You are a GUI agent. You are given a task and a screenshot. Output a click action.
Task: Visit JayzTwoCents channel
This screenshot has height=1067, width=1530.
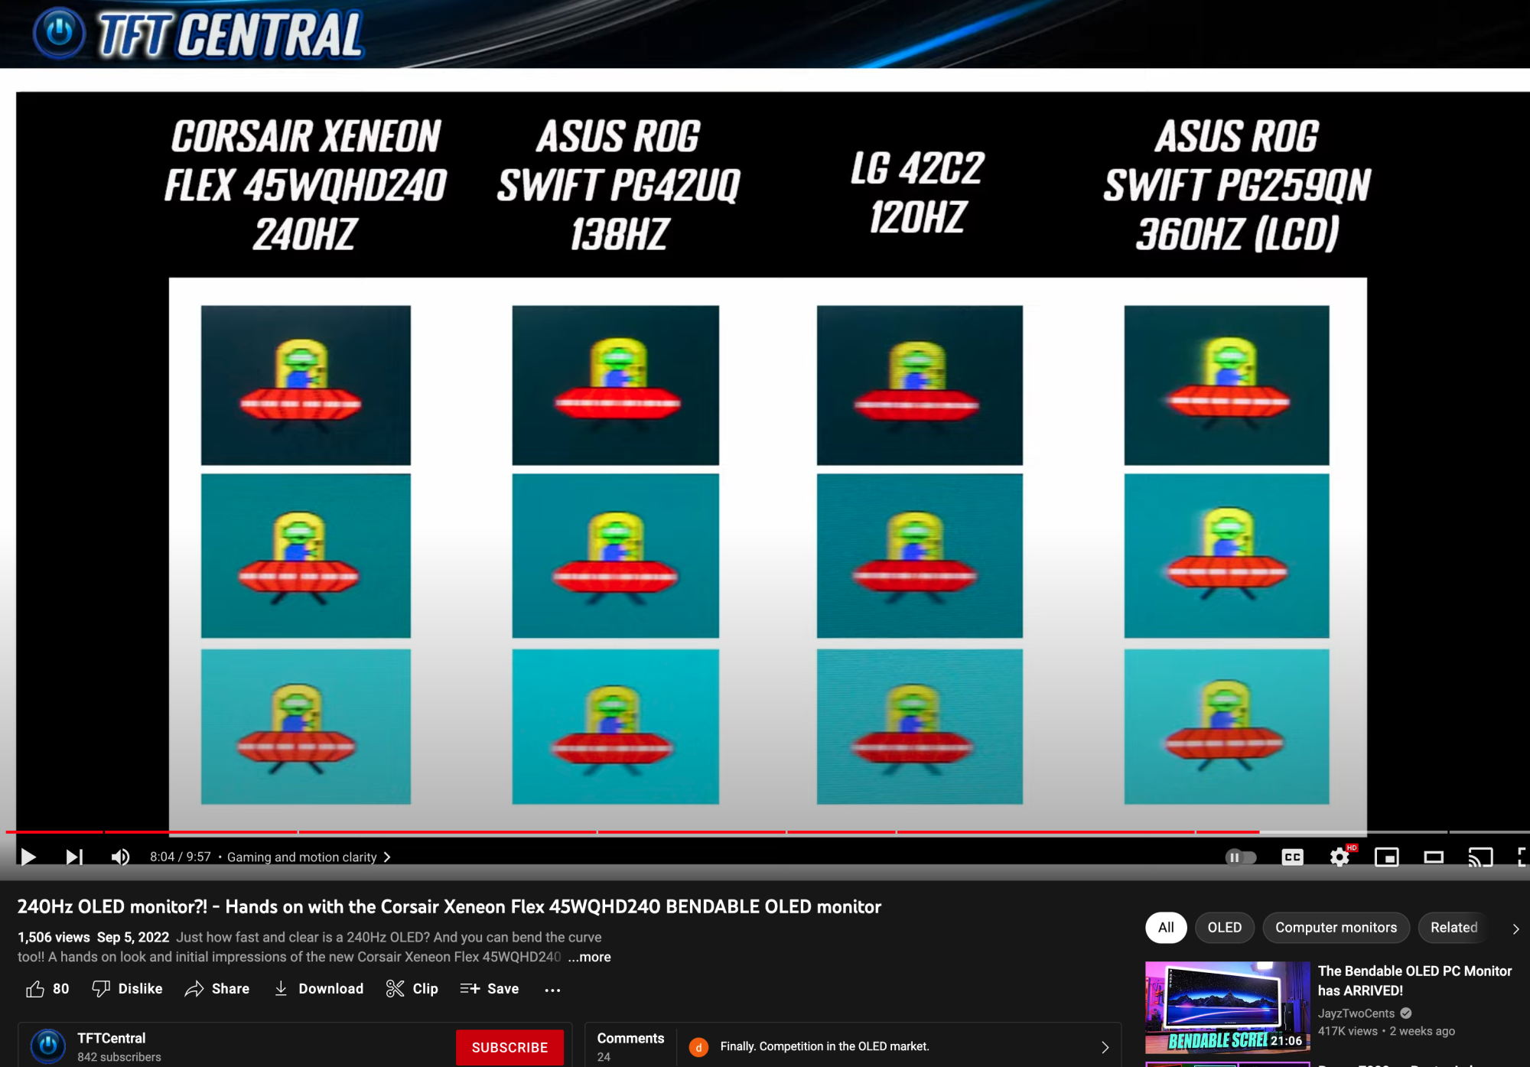click(1356, 1013)
